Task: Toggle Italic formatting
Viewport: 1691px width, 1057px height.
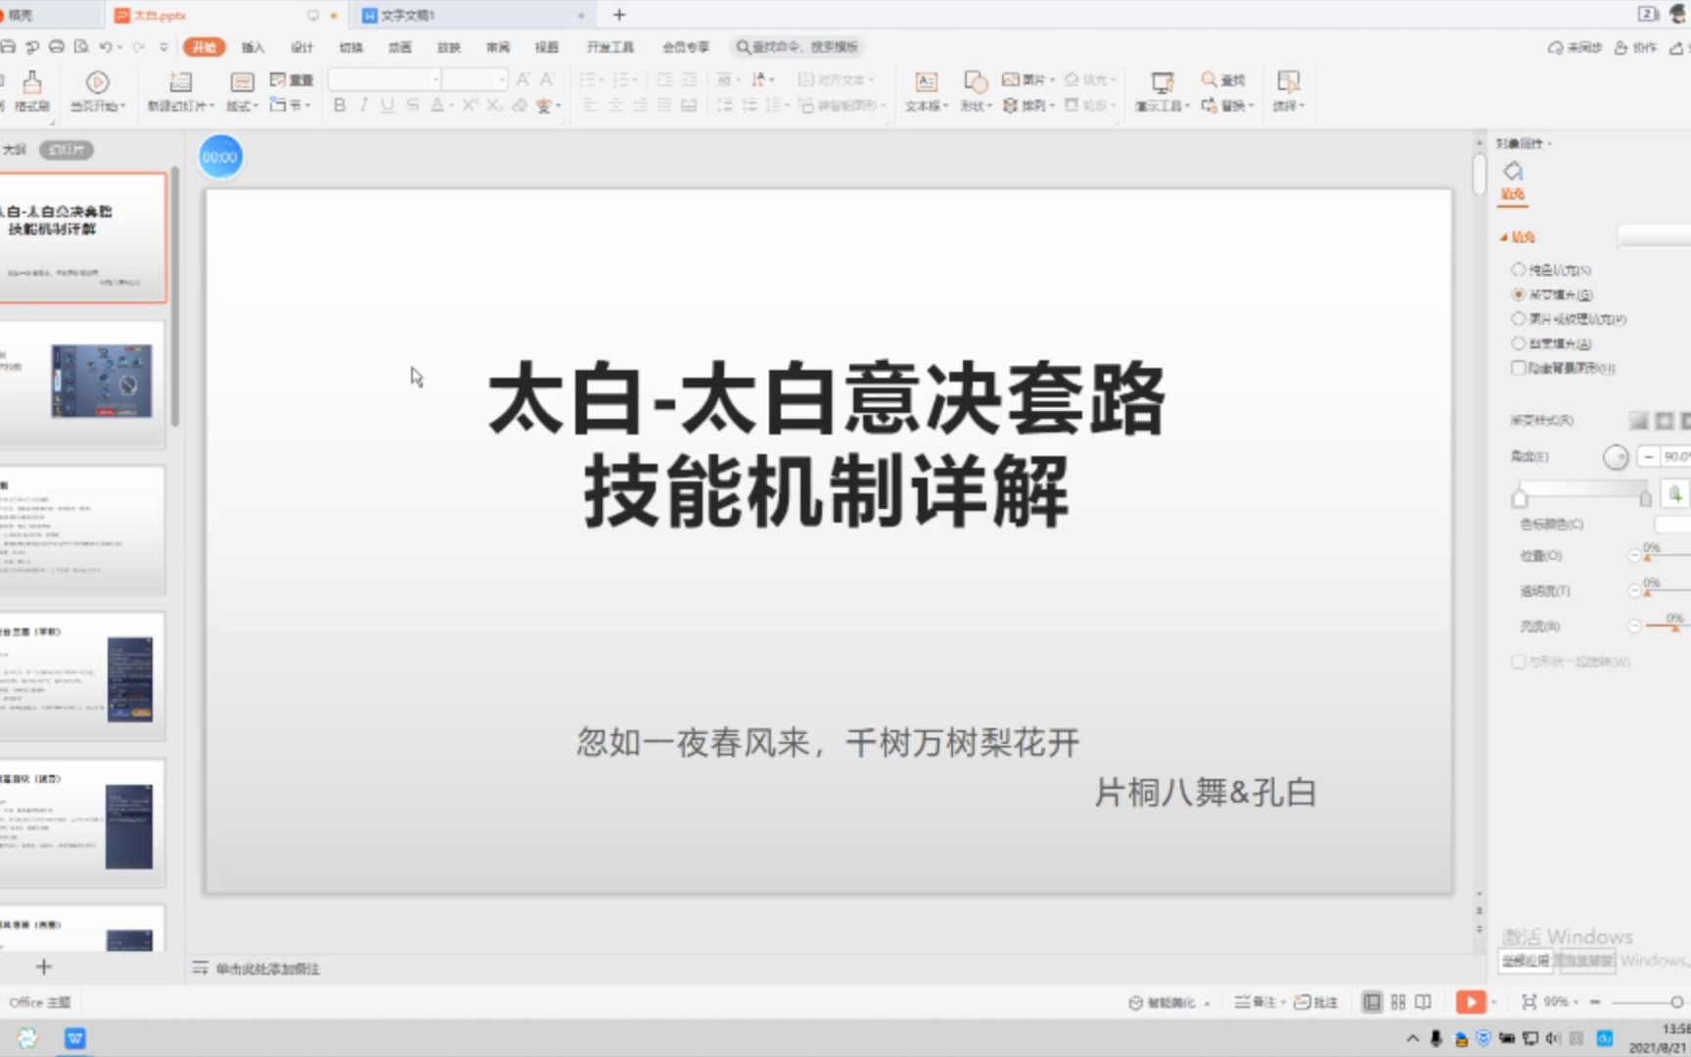Action: (364, 105)
